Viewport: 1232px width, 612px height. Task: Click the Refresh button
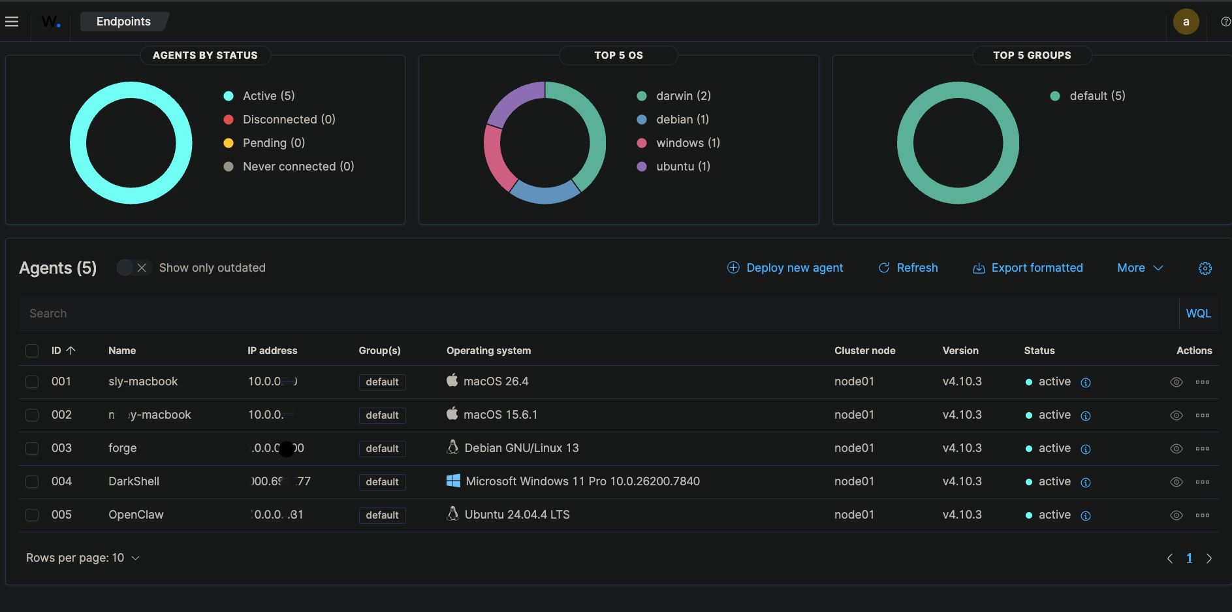[x=908, y=268]
